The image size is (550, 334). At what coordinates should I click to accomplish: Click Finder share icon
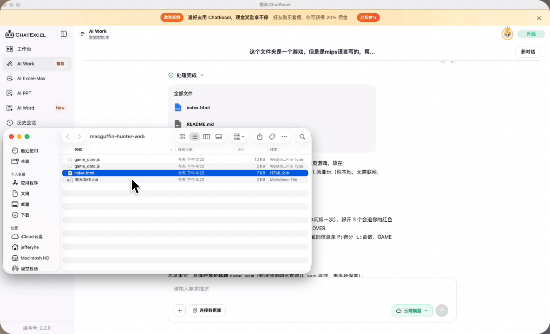coord(260,136)
